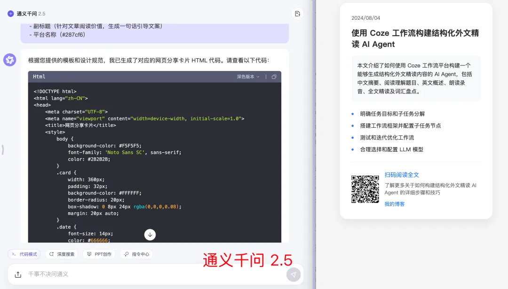508x289 pixels.
Task: Click the code line background-color: #F5F5F5
Action: (104, 146)
